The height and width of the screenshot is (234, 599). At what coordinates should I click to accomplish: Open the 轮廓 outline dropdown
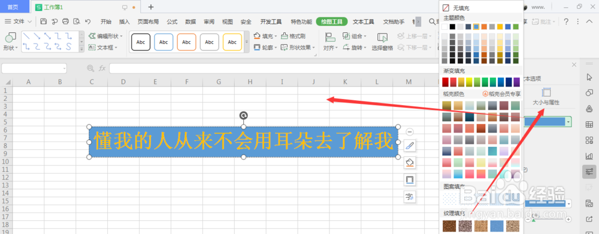click(265, 48)
